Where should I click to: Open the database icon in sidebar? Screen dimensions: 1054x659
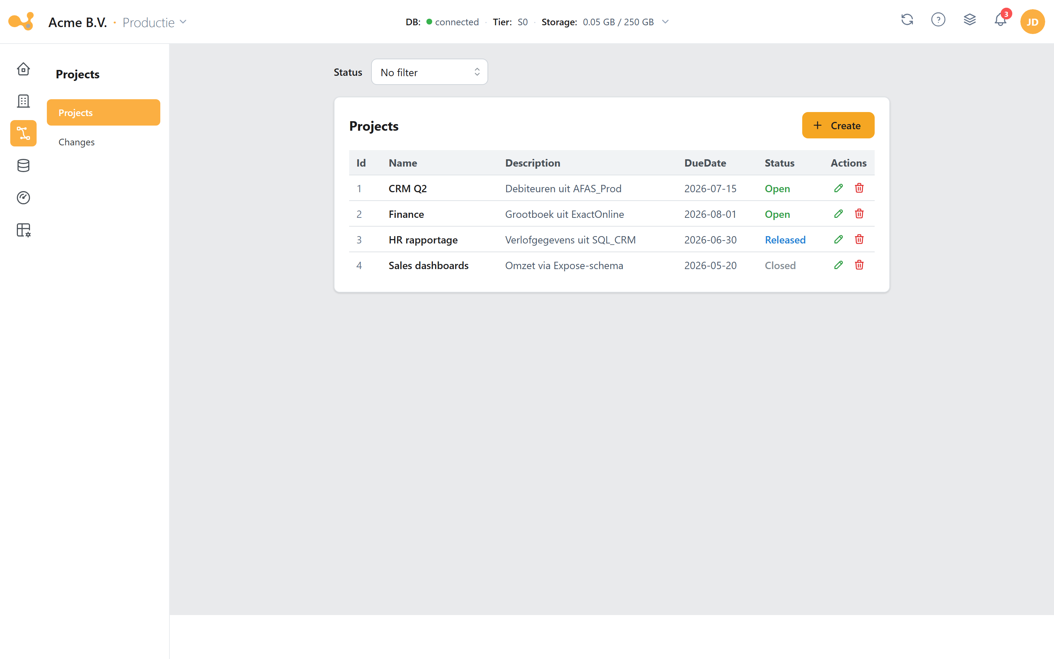pyautogui.click(x=23, y=165)
